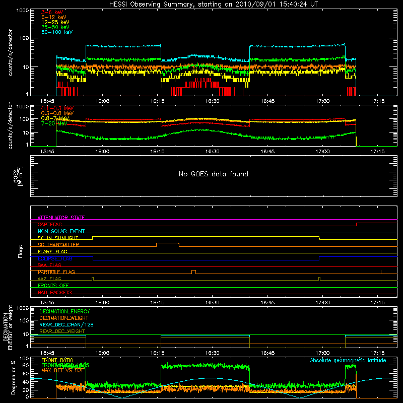The image size is (403, 403).
Task: Click the 'Degrees or %' axis label
Action: [13, 377]
